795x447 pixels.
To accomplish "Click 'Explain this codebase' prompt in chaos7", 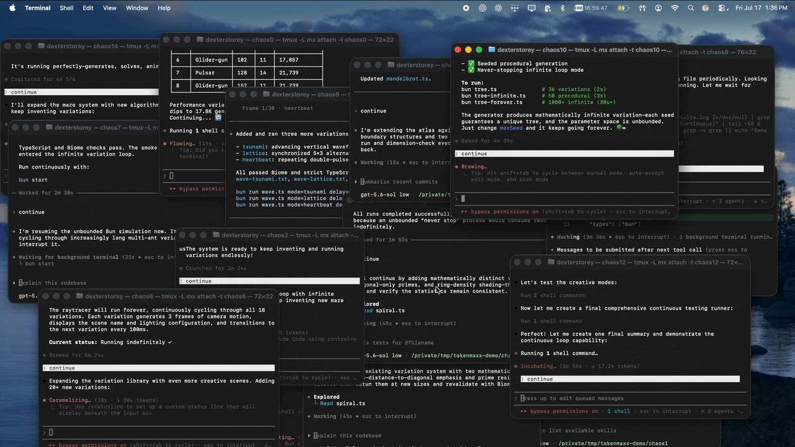I will click(53, 282).
